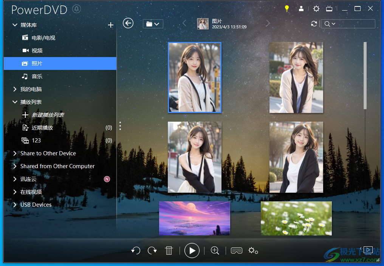Select the white daisies thumbnail

point(296,218)
